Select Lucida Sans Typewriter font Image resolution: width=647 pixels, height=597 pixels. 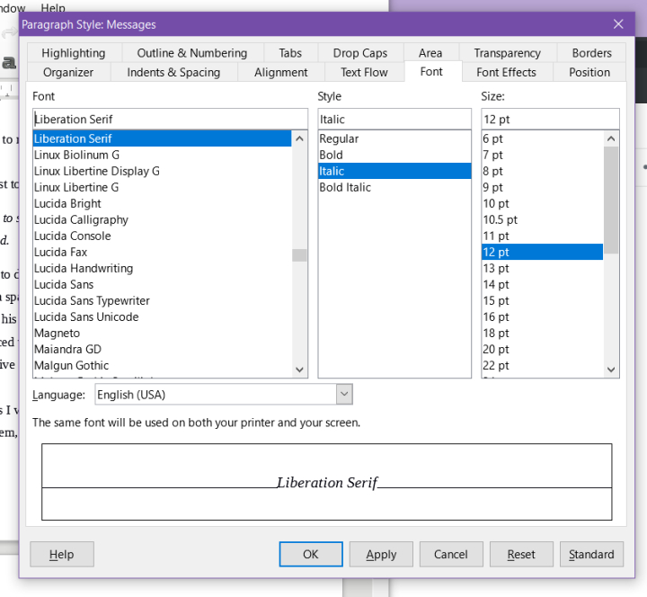[x=162, y=300]
